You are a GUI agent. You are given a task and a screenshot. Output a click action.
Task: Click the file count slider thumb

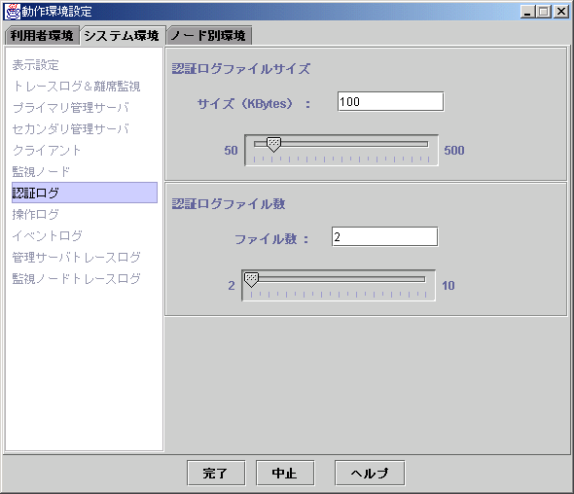[251, 280]
